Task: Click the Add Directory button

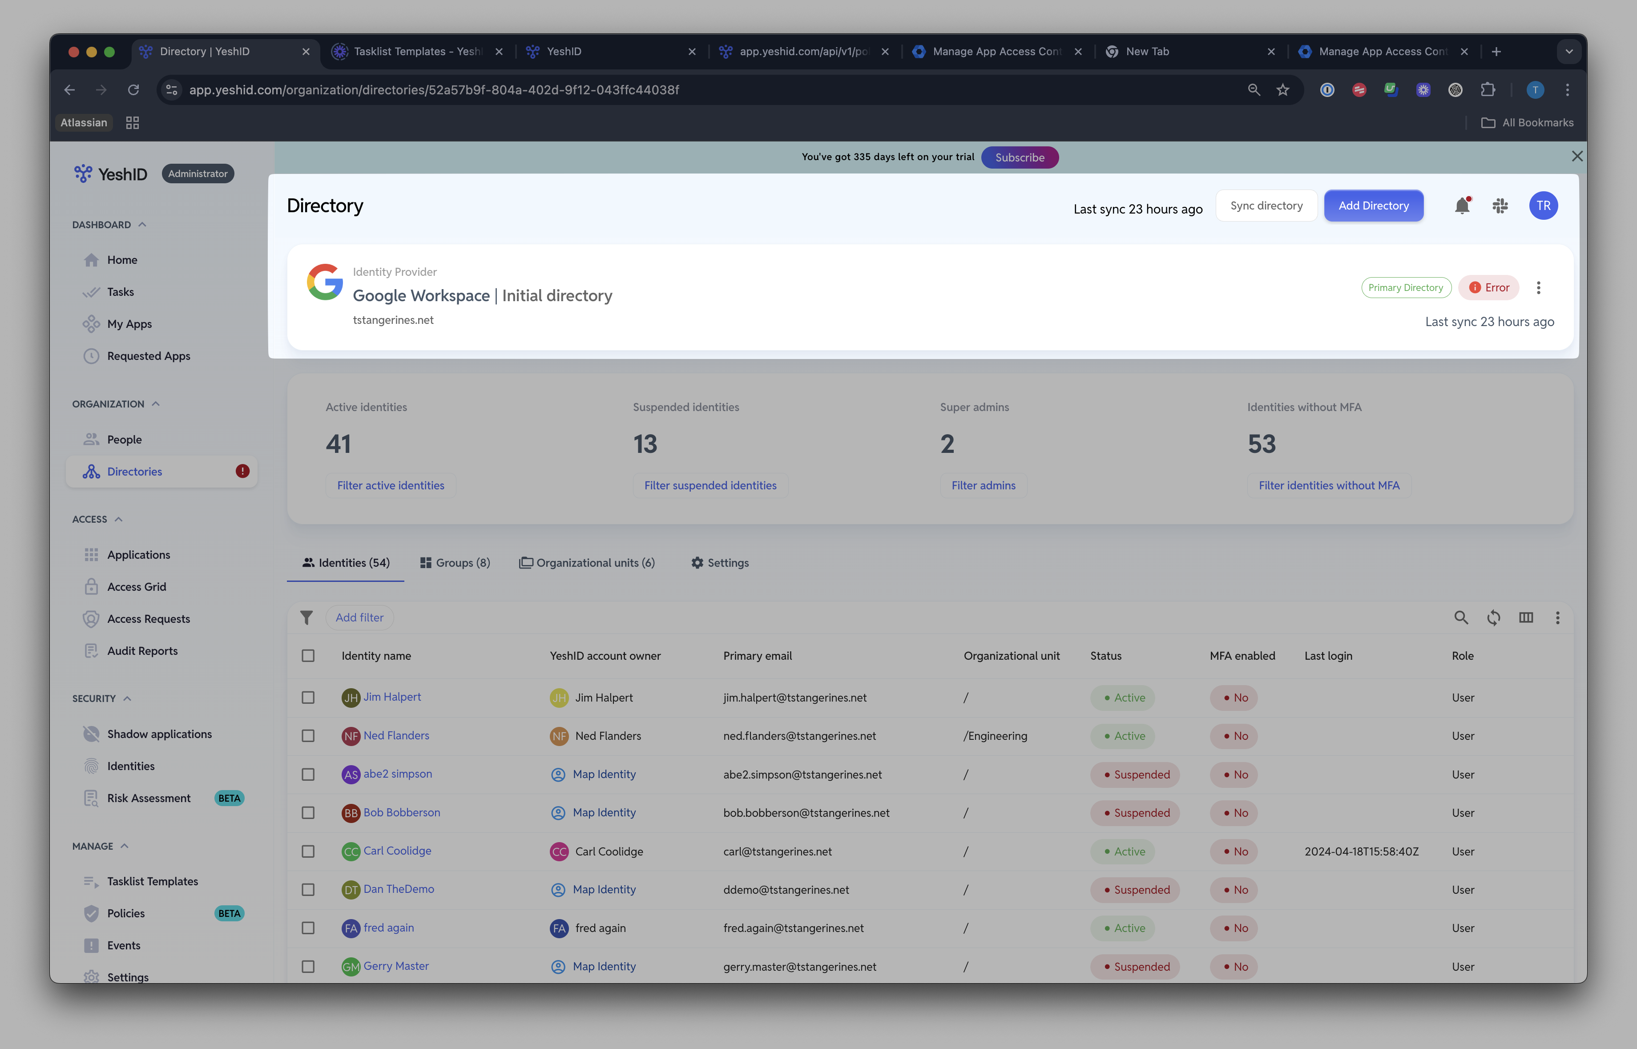Action: point(1374,206)
